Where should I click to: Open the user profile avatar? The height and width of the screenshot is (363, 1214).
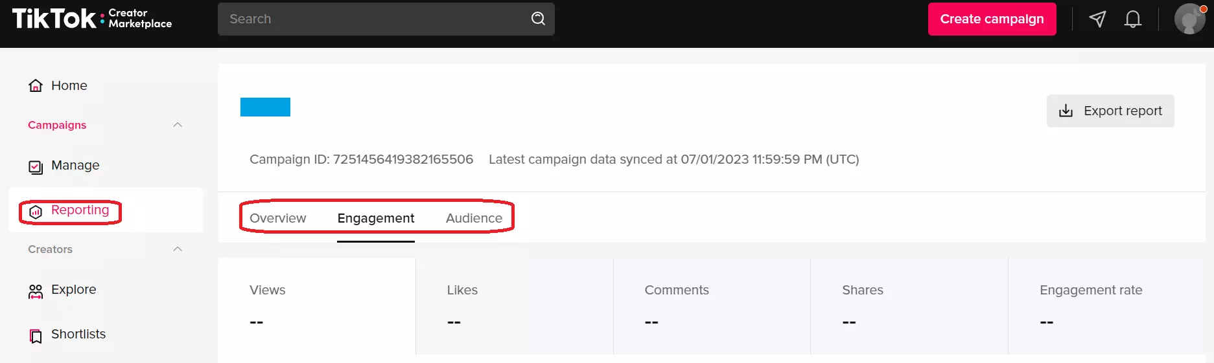pos(1189,19)
